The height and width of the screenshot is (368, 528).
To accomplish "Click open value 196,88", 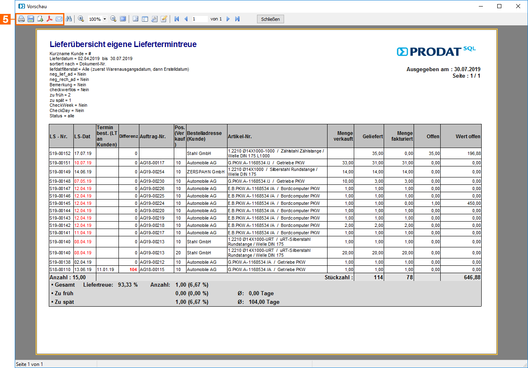I will (x=473, y=153).
